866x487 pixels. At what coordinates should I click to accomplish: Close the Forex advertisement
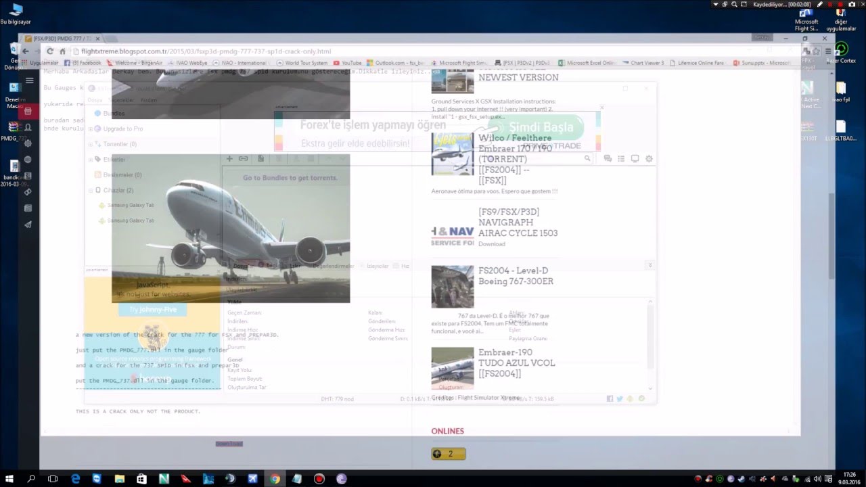click(x=601, y=107)
